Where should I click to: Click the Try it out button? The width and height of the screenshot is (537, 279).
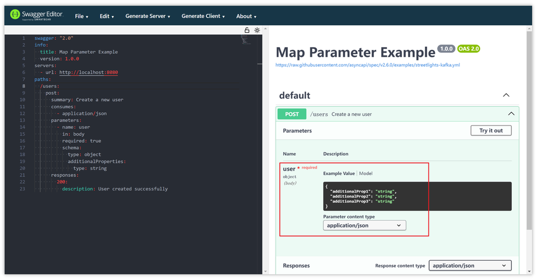point(491,130)
